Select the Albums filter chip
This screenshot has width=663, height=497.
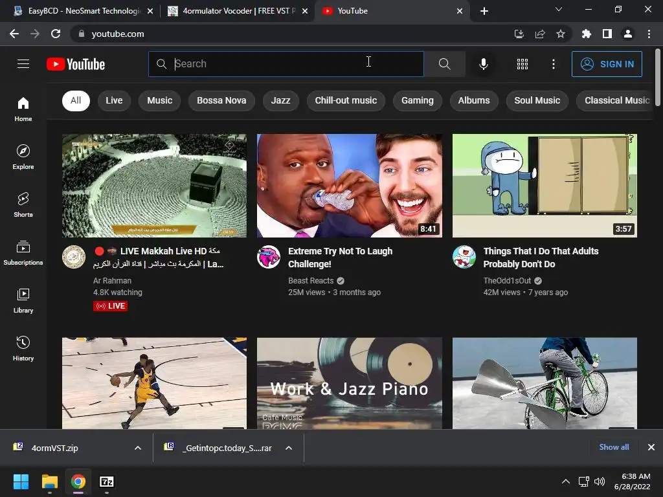point(474,100)
